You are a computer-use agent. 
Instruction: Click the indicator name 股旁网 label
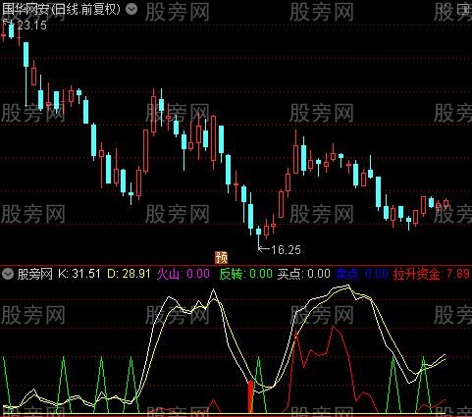point(35,274)
